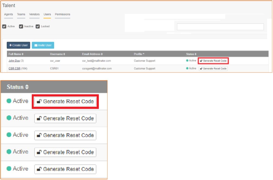Go to the Permissions tab

click(x=62, y=14)
